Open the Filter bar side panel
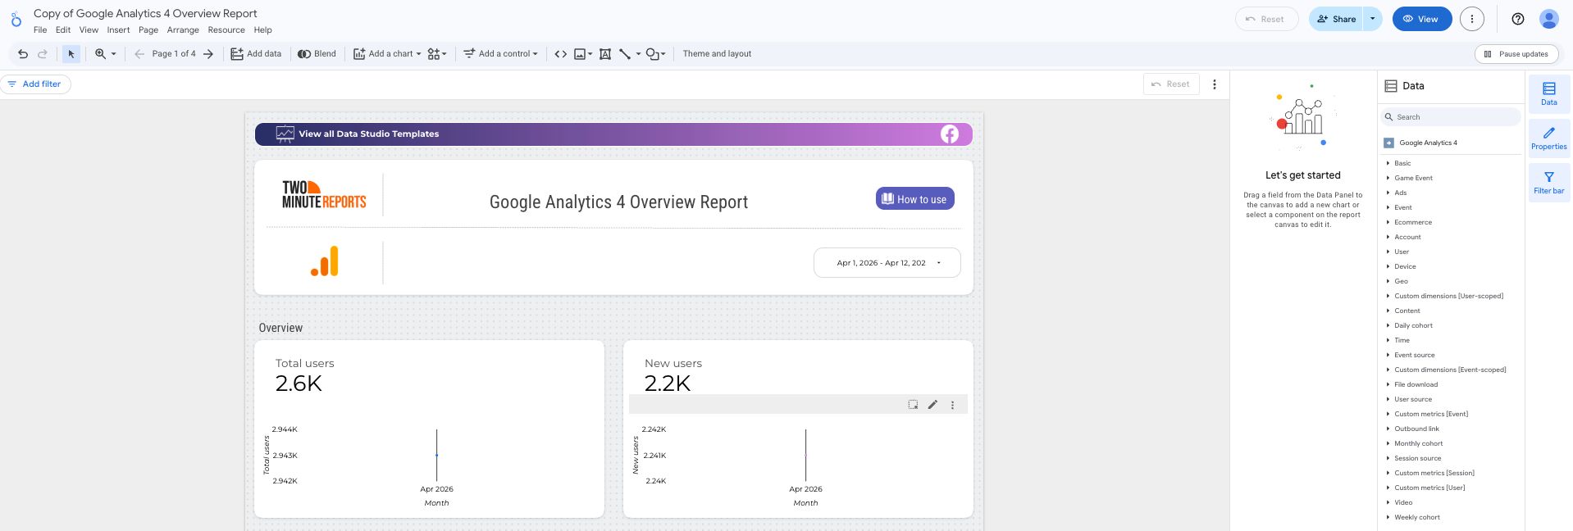Screen dimensions: 1573x531 (1548, 182)
